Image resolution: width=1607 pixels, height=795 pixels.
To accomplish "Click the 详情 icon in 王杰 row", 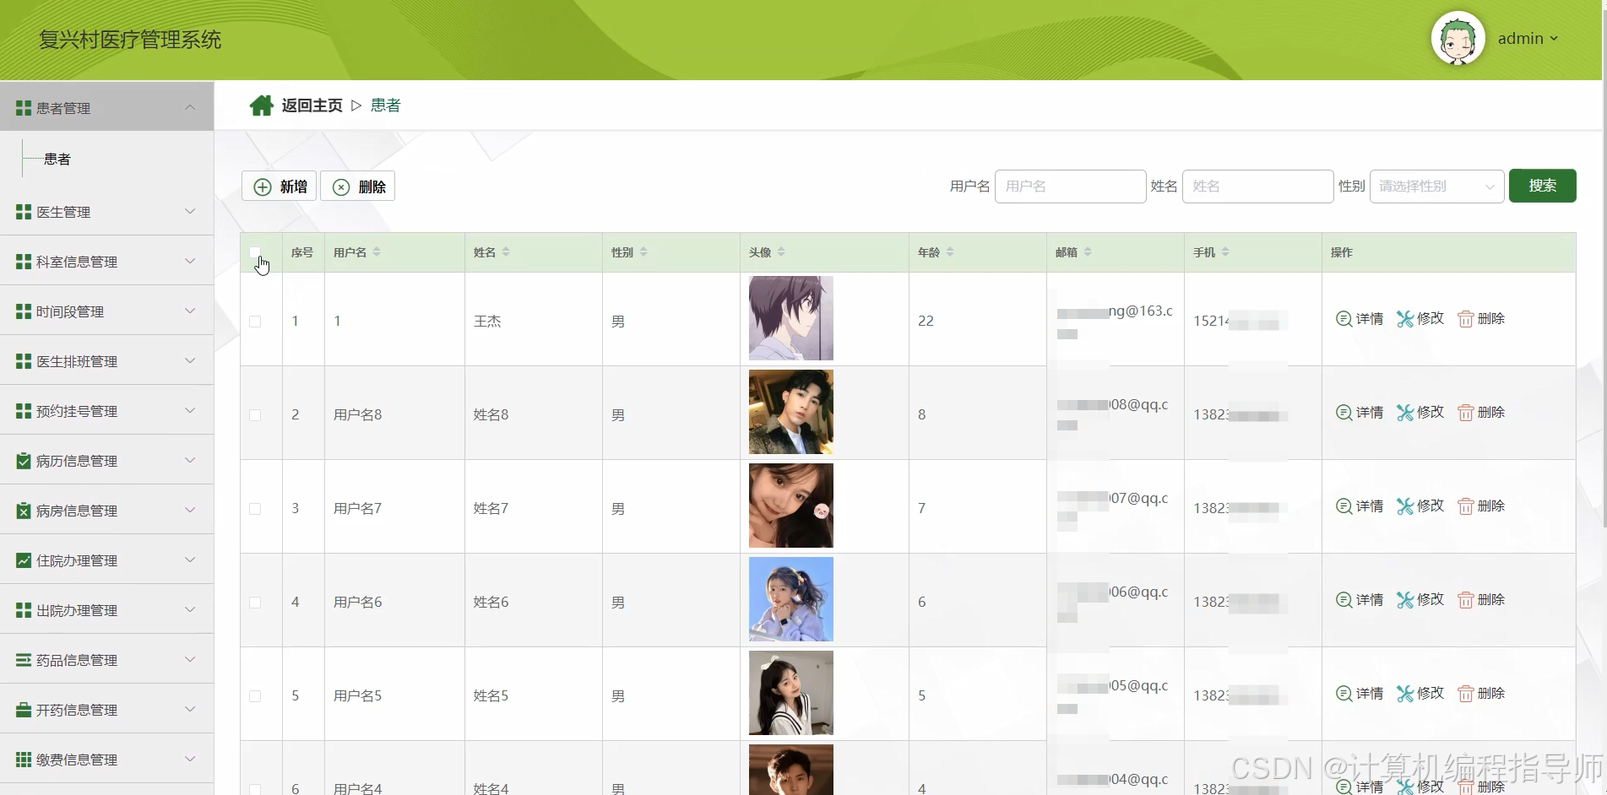I will (x=1344, y=319).
